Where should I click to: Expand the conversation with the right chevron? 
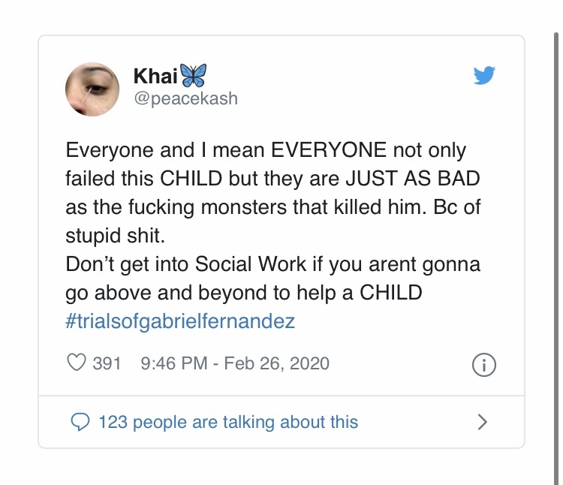click(483, 422)
